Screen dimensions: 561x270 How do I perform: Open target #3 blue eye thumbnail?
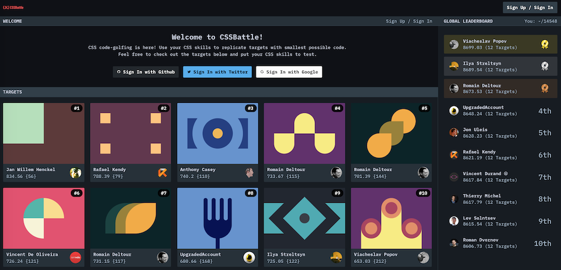click(x=217, y=133)
